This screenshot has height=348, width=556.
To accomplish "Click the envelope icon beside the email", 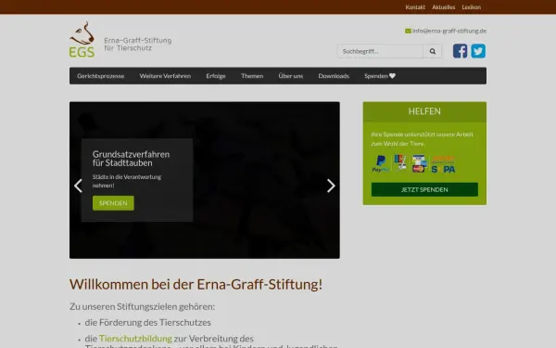I will click(x=408, y=31).
